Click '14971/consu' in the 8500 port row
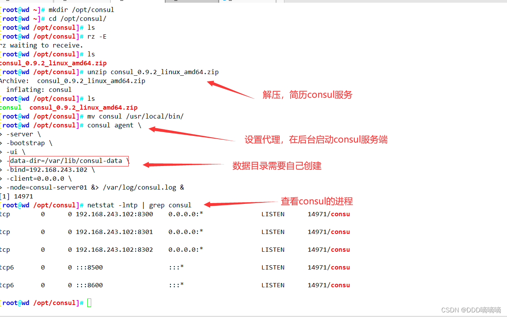The width and height of the screenshot is (507, 317). point(329,267)
